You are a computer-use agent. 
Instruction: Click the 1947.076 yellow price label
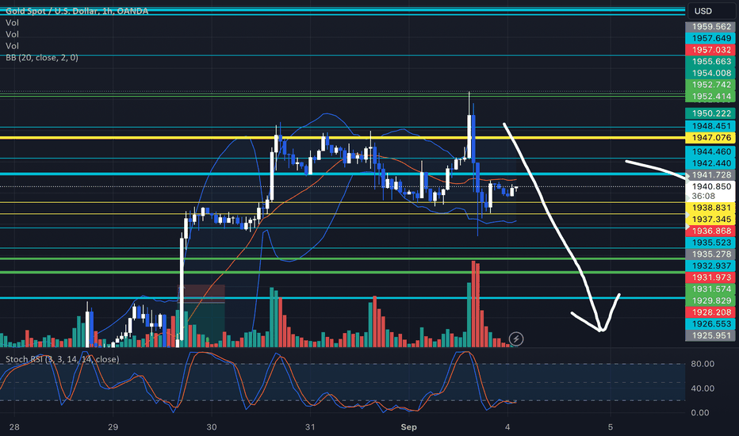pyautogui.click(x=710, y=138)
